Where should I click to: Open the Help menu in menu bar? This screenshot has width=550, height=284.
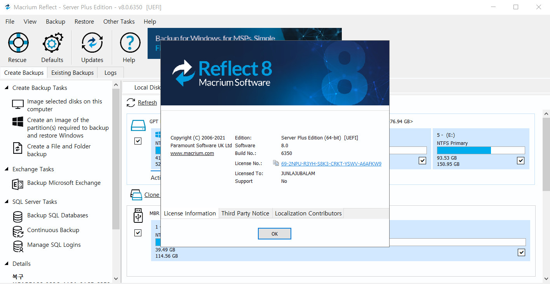pyautogui.click(x=150, y=22)
